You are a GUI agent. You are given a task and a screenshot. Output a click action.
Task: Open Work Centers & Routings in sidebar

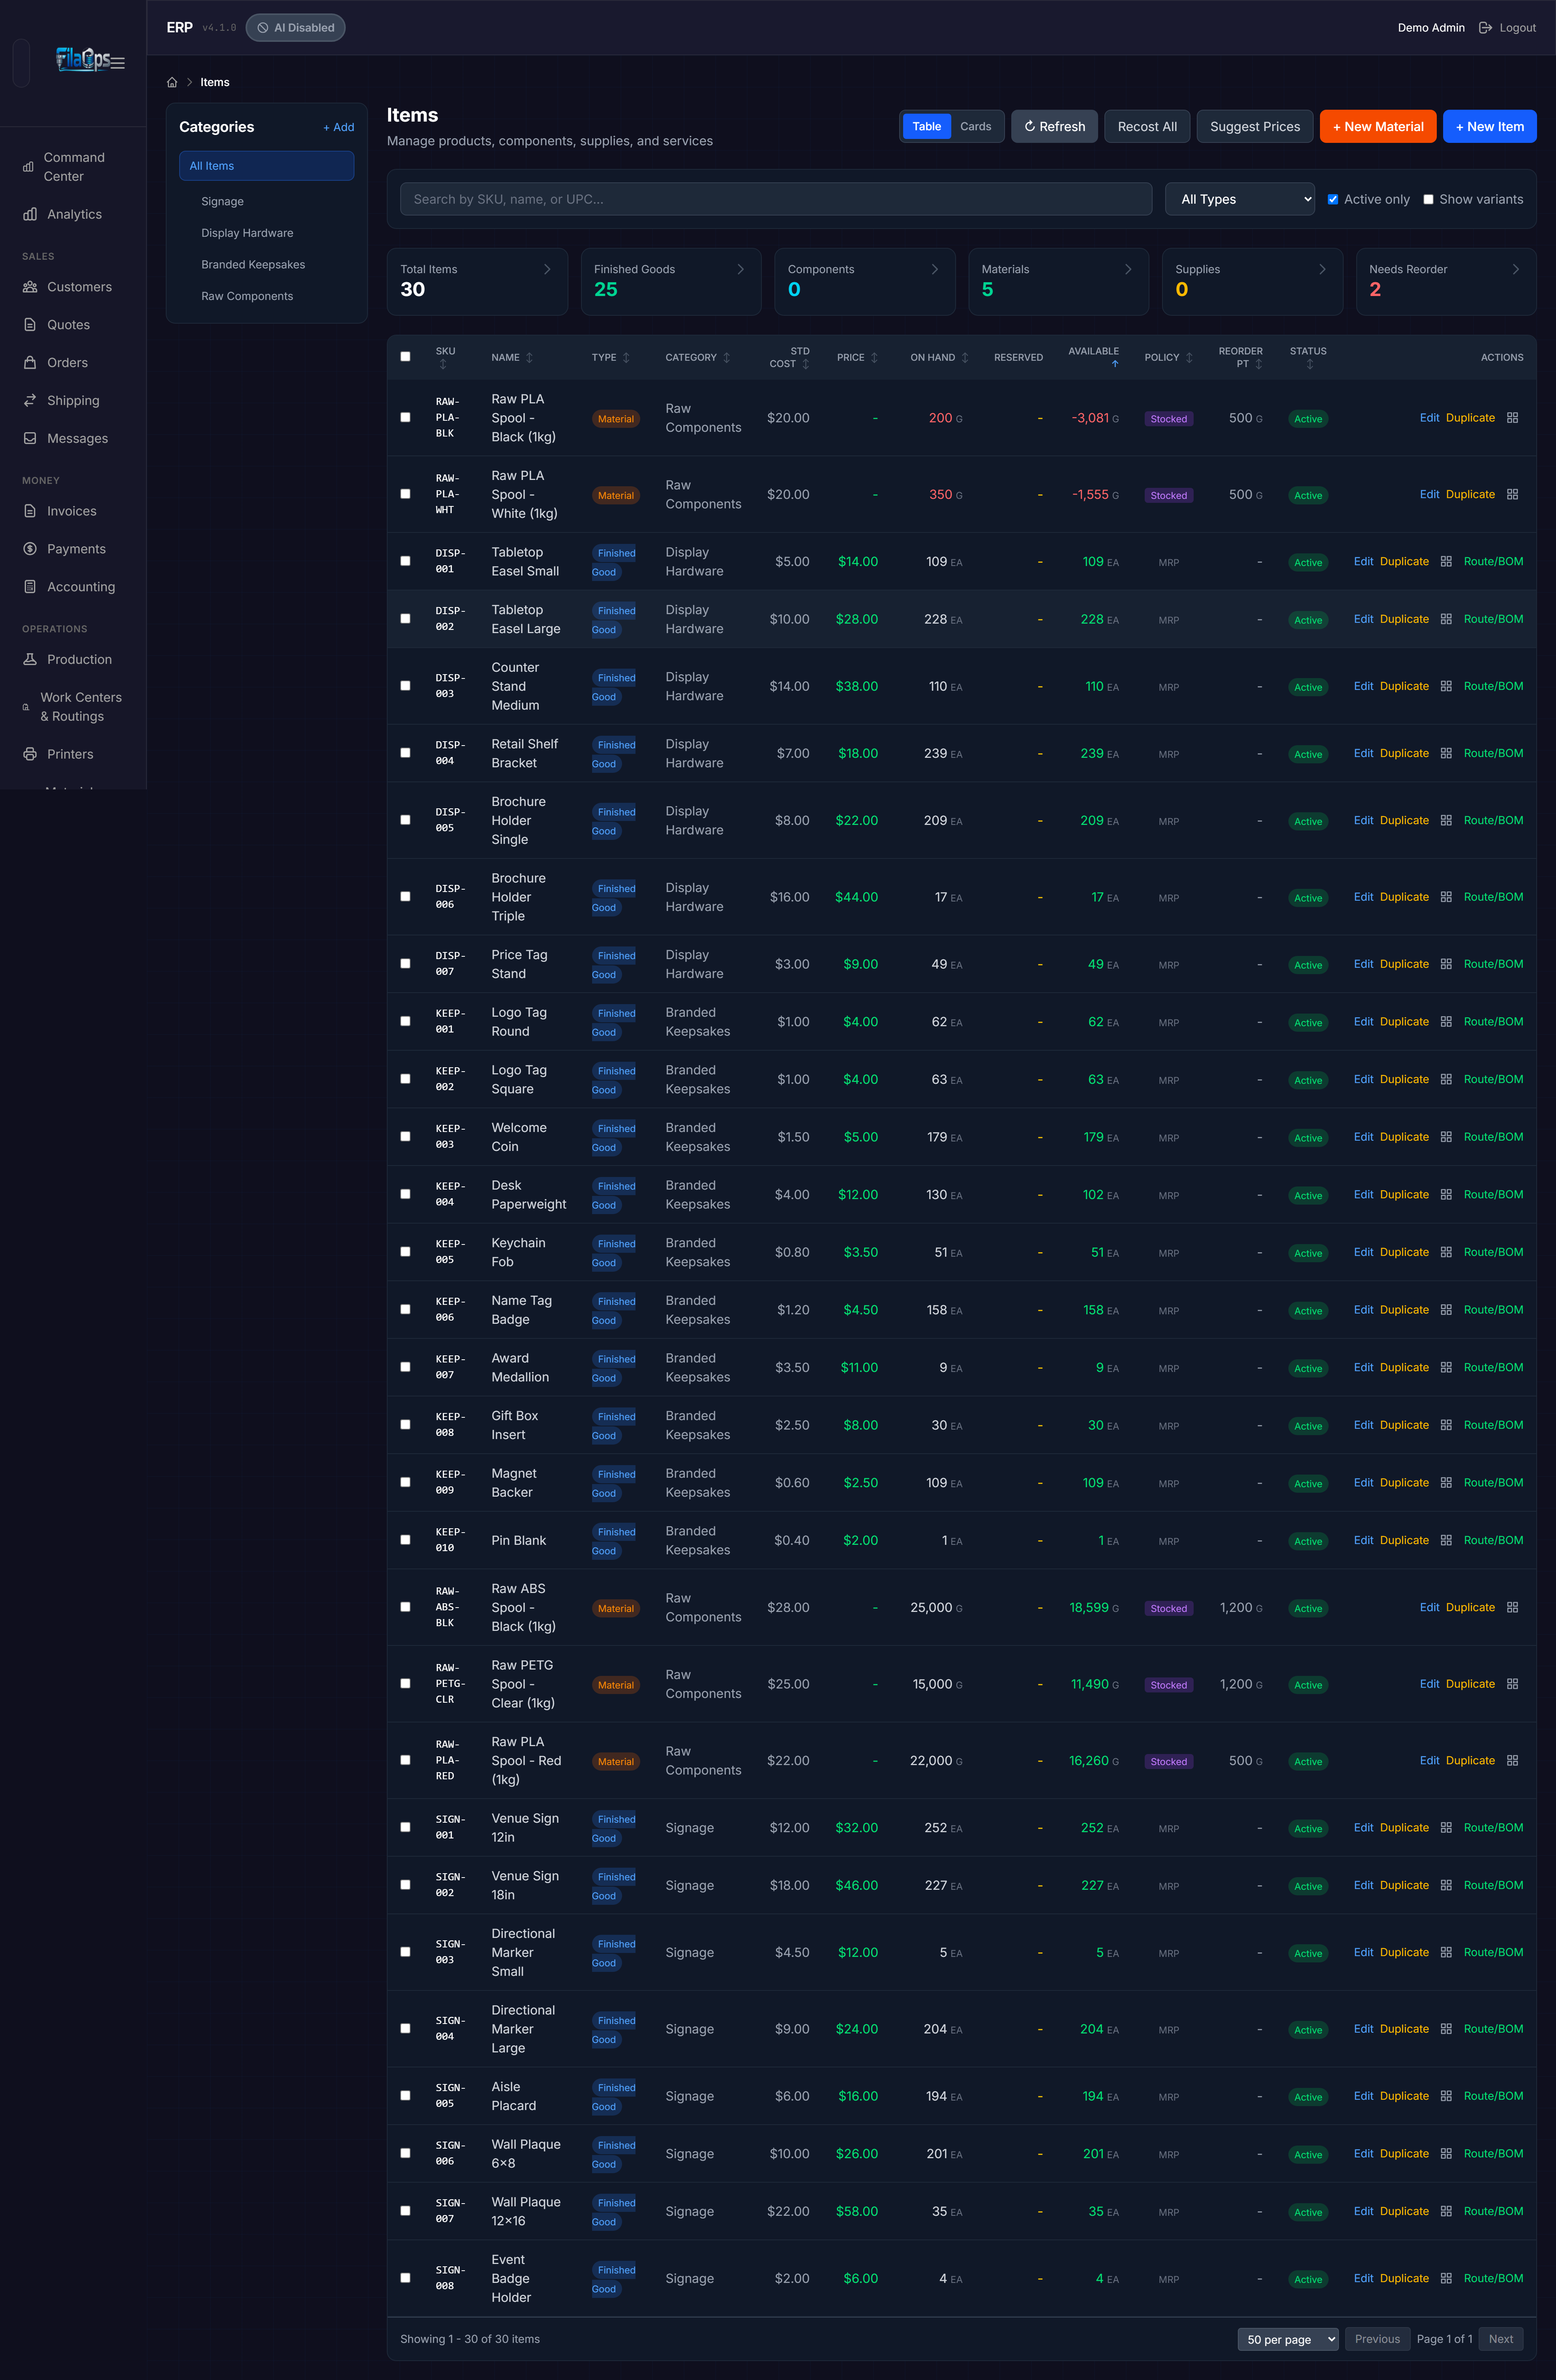tap(73, 707)
